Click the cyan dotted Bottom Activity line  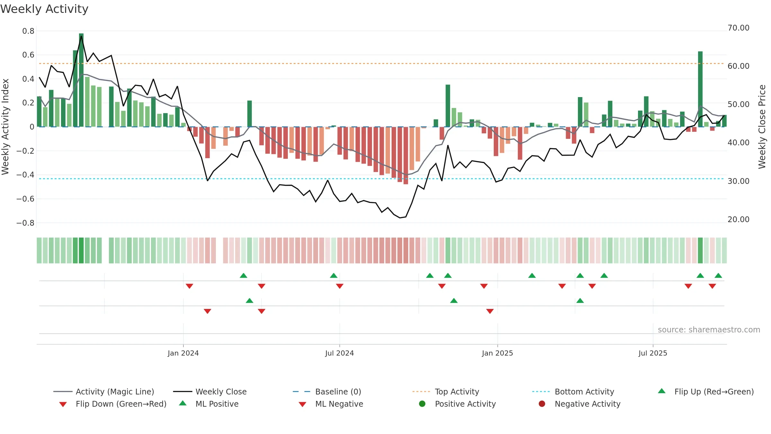point(382,179)
